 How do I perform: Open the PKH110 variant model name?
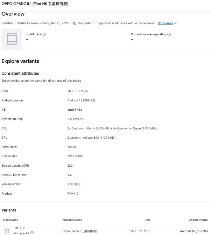[19, 228]
